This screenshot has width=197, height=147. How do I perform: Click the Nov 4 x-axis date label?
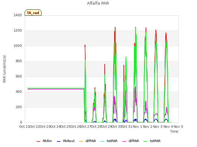click(x=168, y=126)
